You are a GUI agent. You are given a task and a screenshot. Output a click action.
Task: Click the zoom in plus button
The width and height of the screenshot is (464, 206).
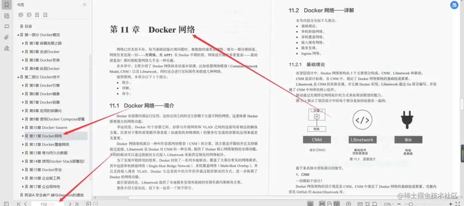(451, 204)
